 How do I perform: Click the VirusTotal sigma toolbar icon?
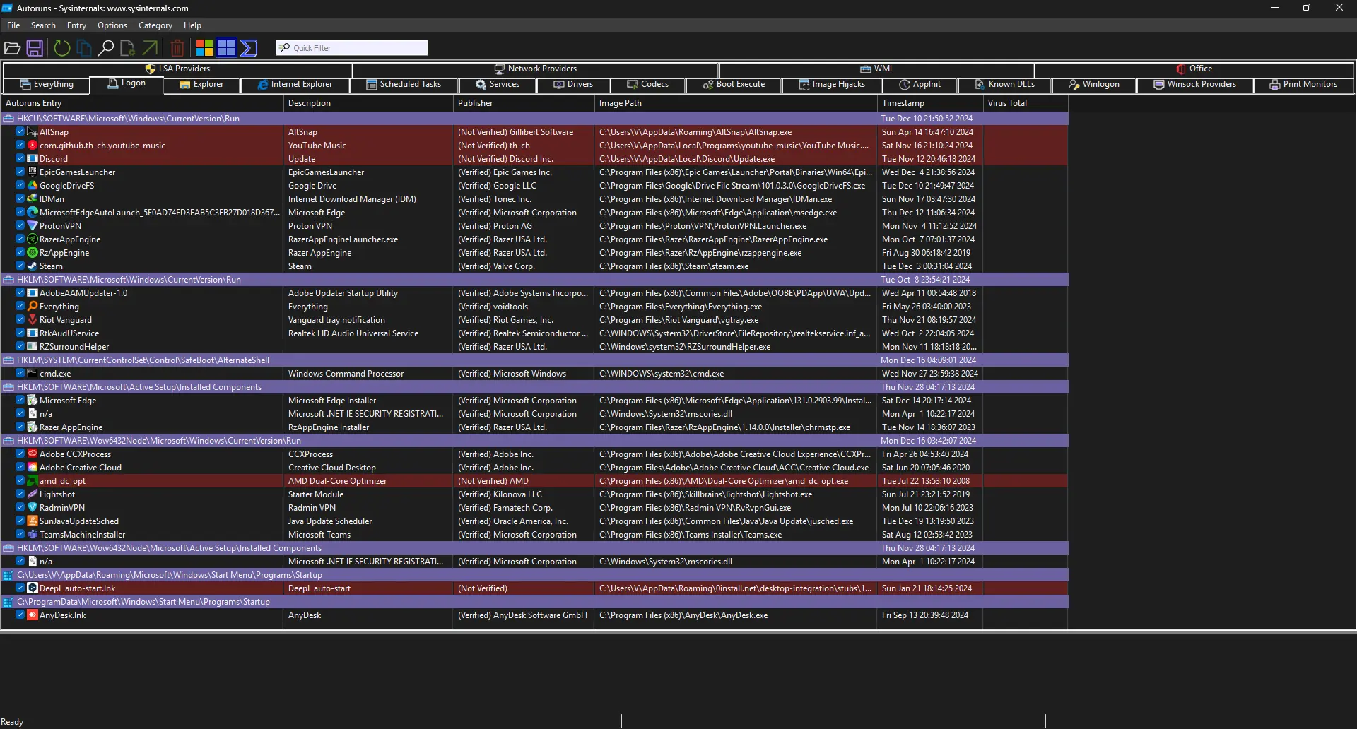249,48
